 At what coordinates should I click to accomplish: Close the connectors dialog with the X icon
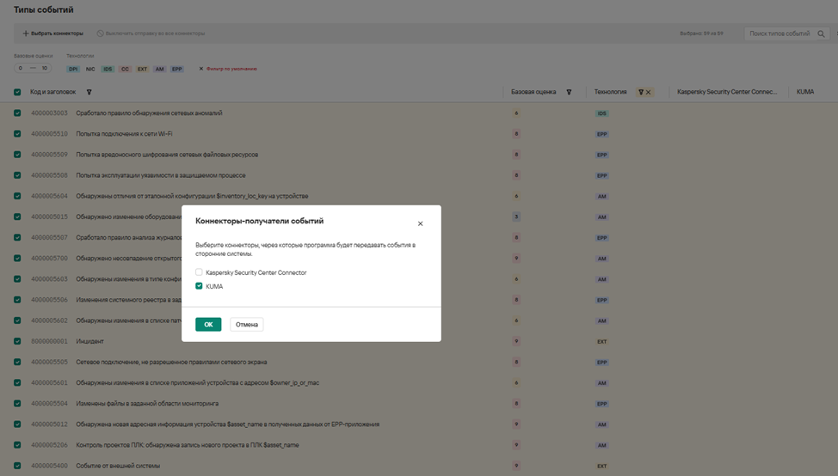tap(420, 223)
